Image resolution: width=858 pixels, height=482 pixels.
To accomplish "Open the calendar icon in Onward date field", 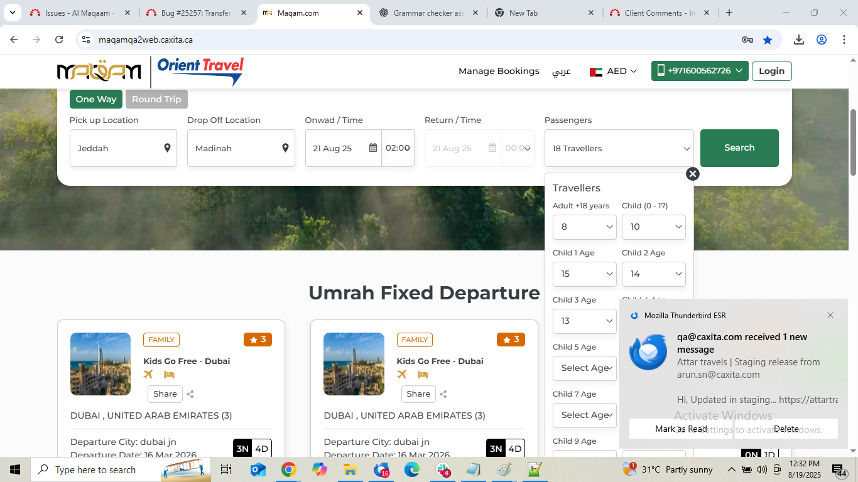I will [372, 148].
